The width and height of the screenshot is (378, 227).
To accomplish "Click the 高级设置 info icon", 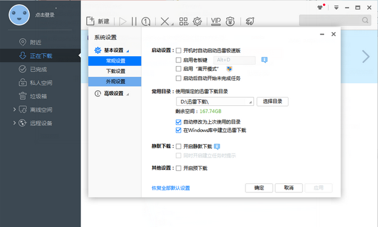I will tap(97, 93).
